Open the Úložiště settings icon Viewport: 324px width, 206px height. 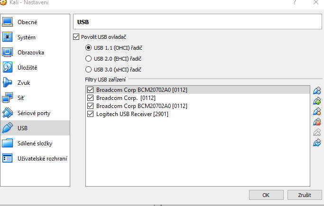8,68
